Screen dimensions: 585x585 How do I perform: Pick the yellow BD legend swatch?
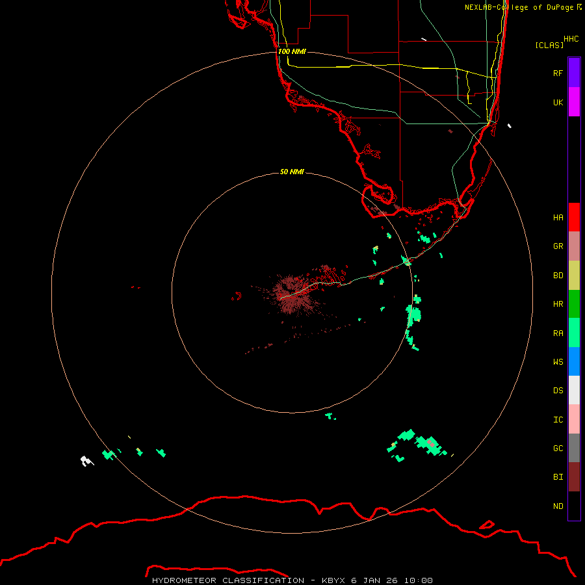click(x=574, y=276)
